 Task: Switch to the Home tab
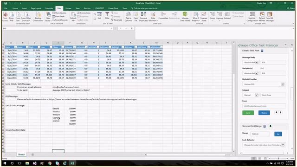tap(15, 8)
